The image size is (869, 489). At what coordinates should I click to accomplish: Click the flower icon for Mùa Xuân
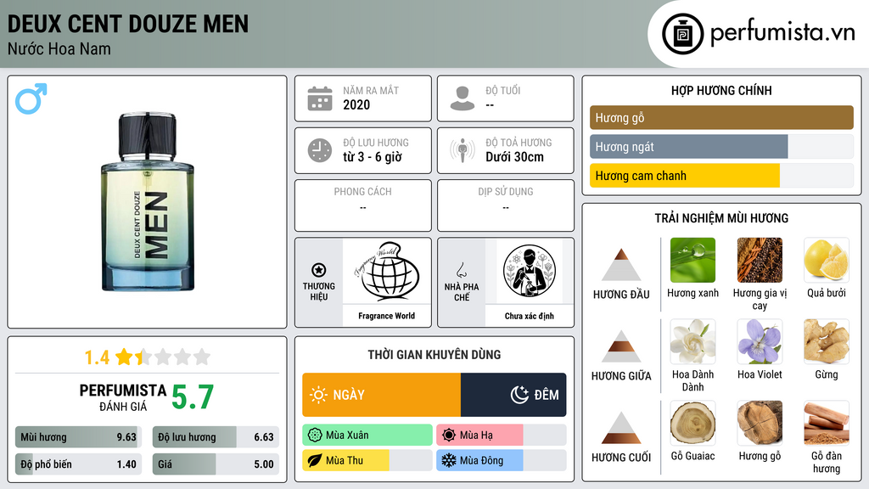click(x=315, y=436)
